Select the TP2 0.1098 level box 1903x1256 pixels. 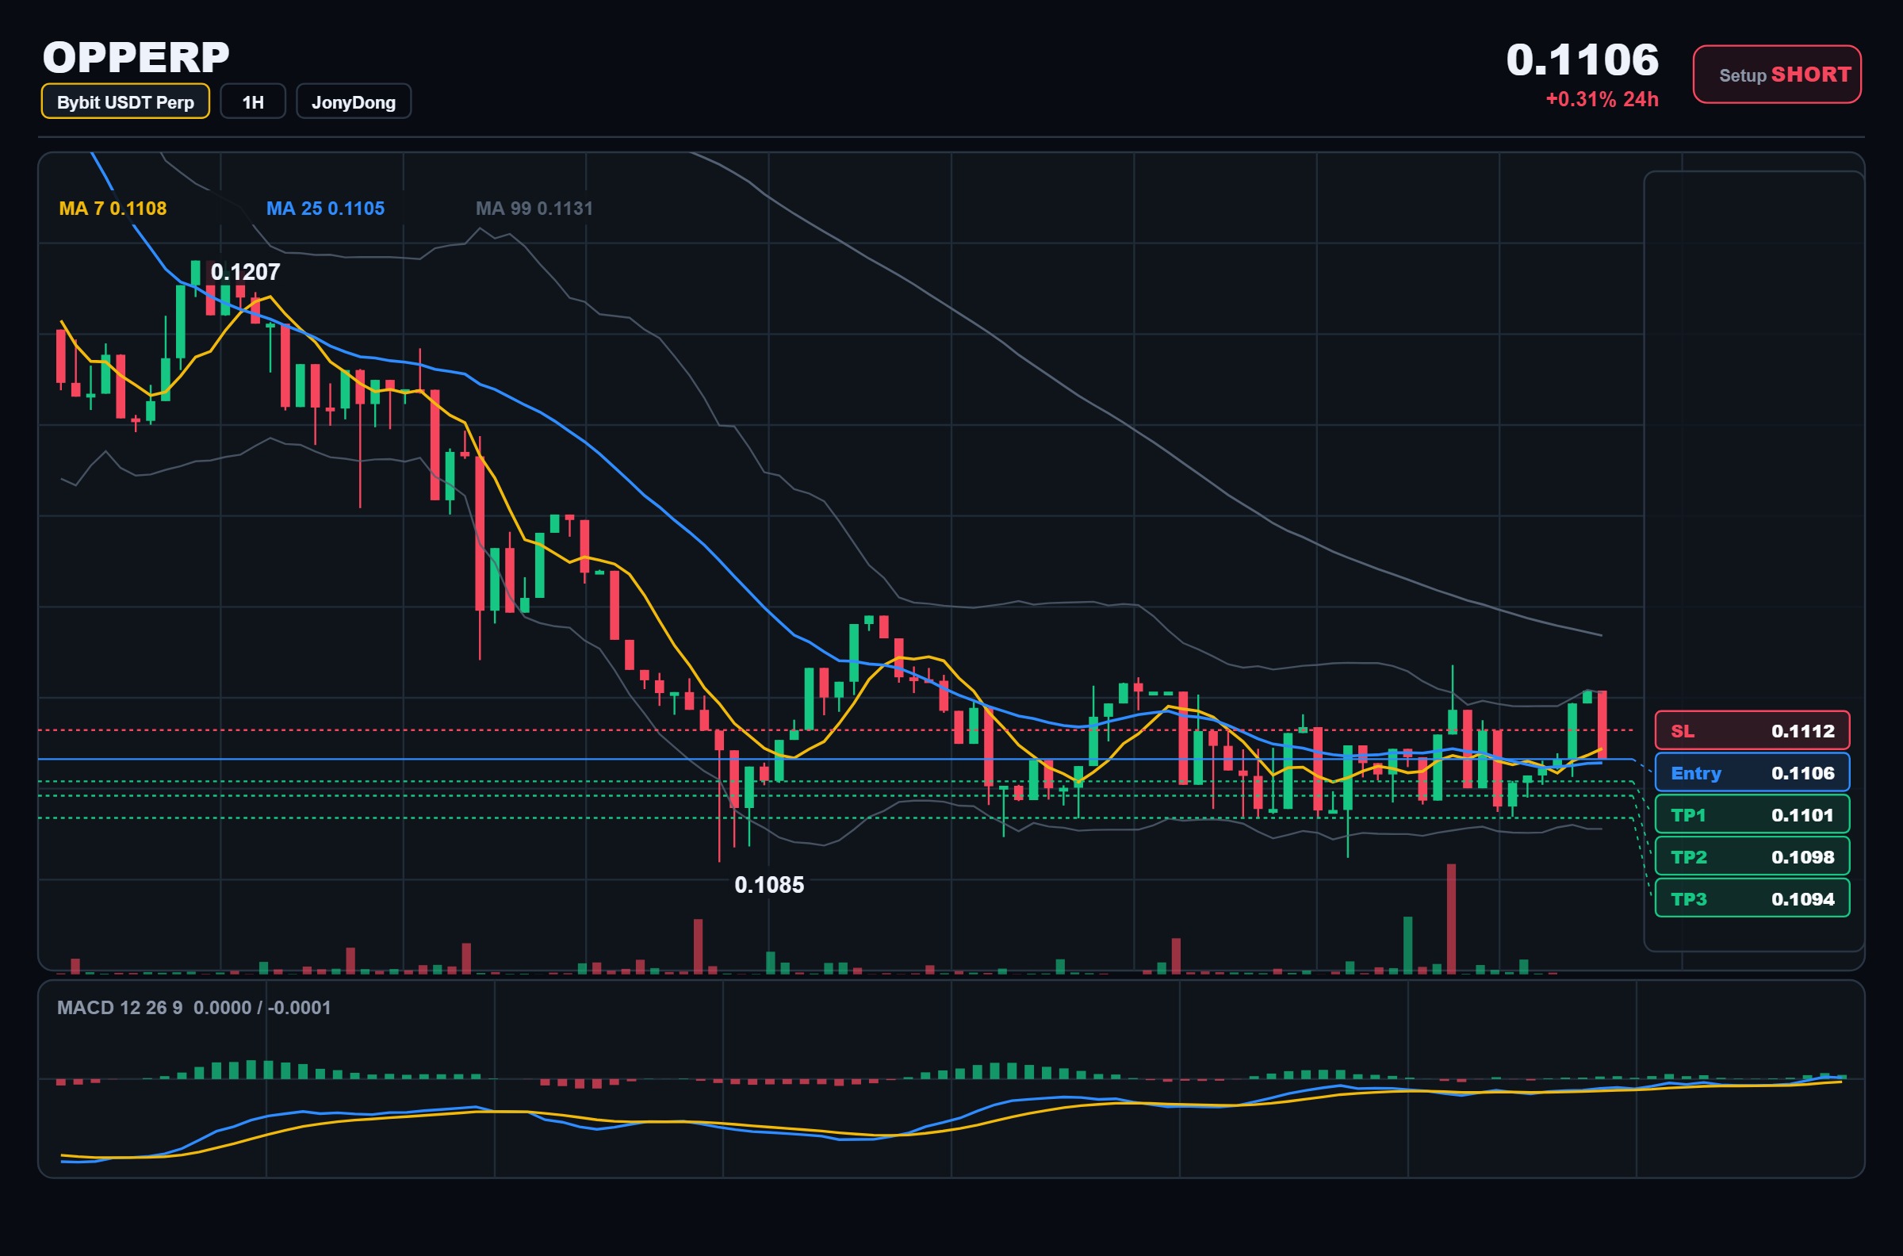click(x=1752, y=856)
